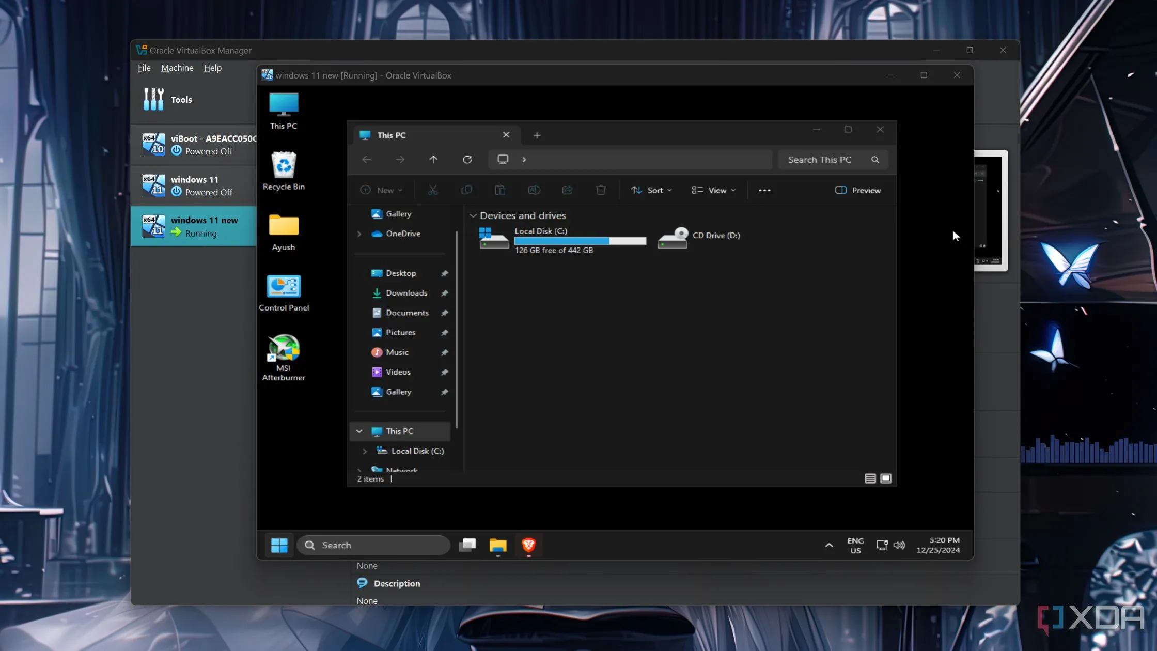Open the pinned Music folder
This screenshot has height=651, width=1157.
397,352
